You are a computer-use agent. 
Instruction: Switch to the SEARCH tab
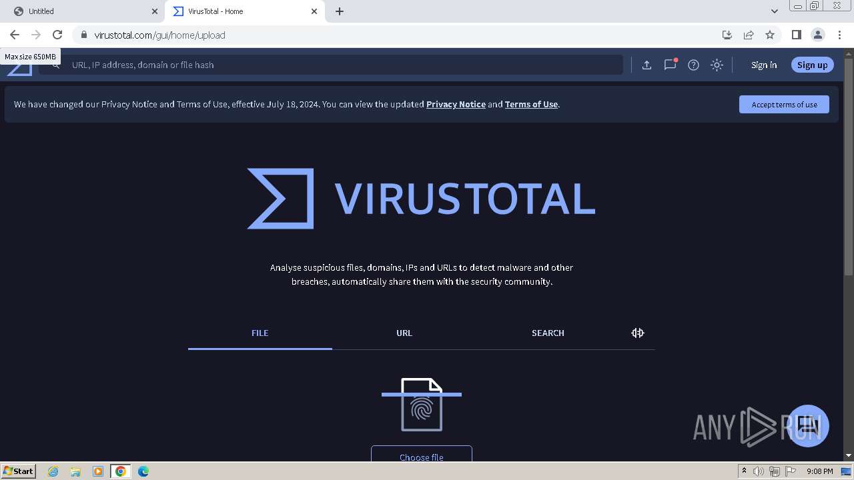[x=548, y=333]
